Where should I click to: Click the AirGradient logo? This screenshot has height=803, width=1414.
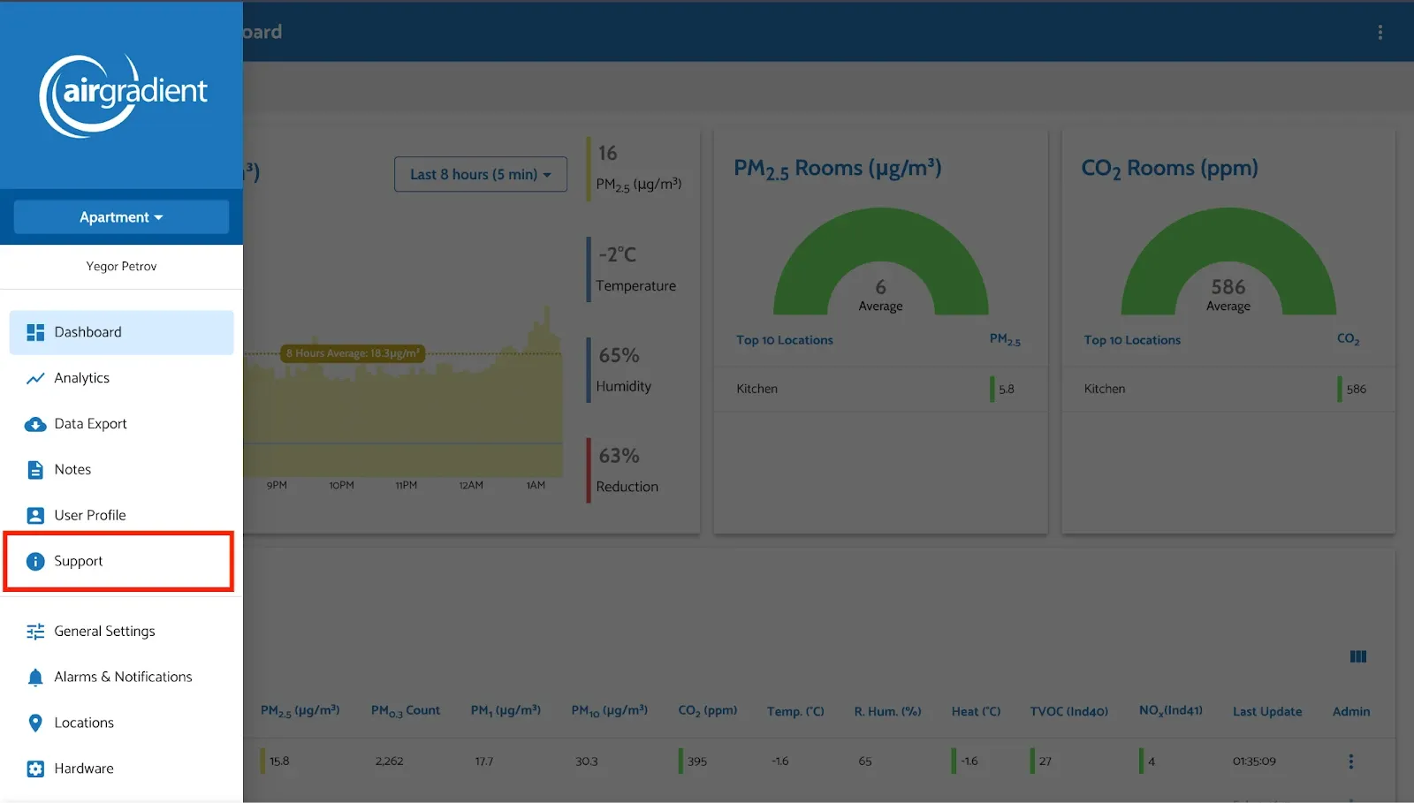tap(122, 95)
